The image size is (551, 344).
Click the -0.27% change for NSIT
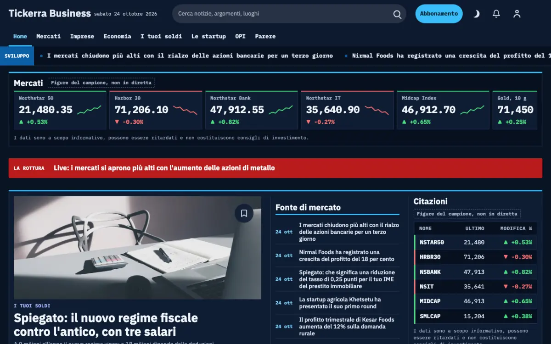coord(518,287)
